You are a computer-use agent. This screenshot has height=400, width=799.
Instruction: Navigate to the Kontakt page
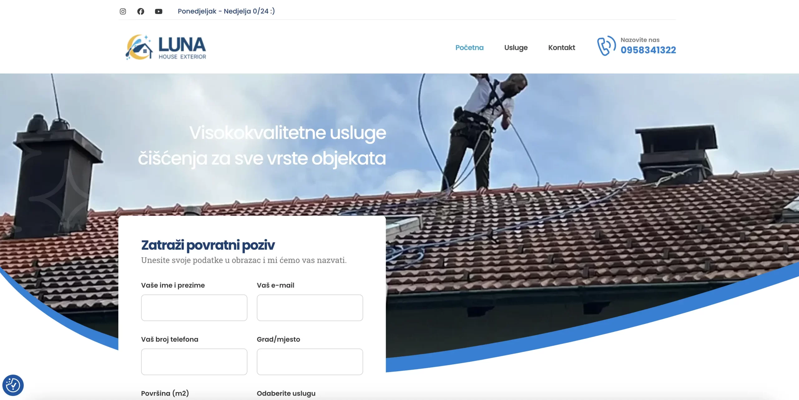coord(561,47)
